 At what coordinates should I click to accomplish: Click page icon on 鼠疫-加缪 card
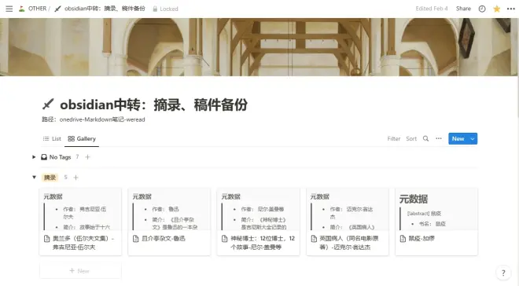click(x=403, y=238)
